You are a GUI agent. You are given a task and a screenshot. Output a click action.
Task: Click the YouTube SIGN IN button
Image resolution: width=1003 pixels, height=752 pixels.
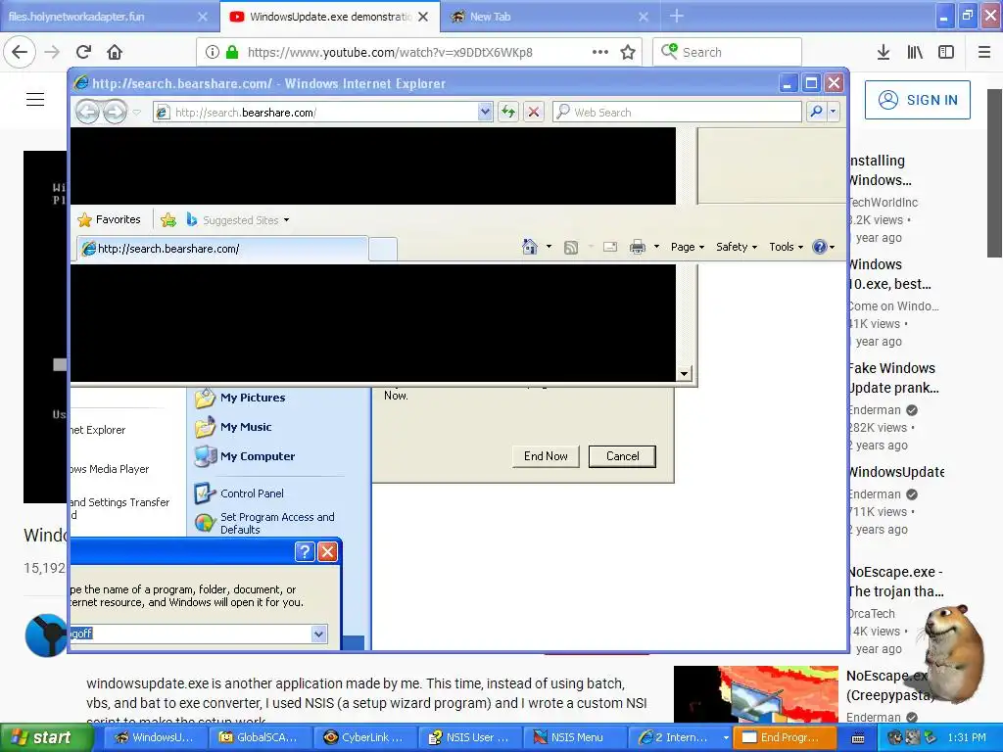click(917, 100)
